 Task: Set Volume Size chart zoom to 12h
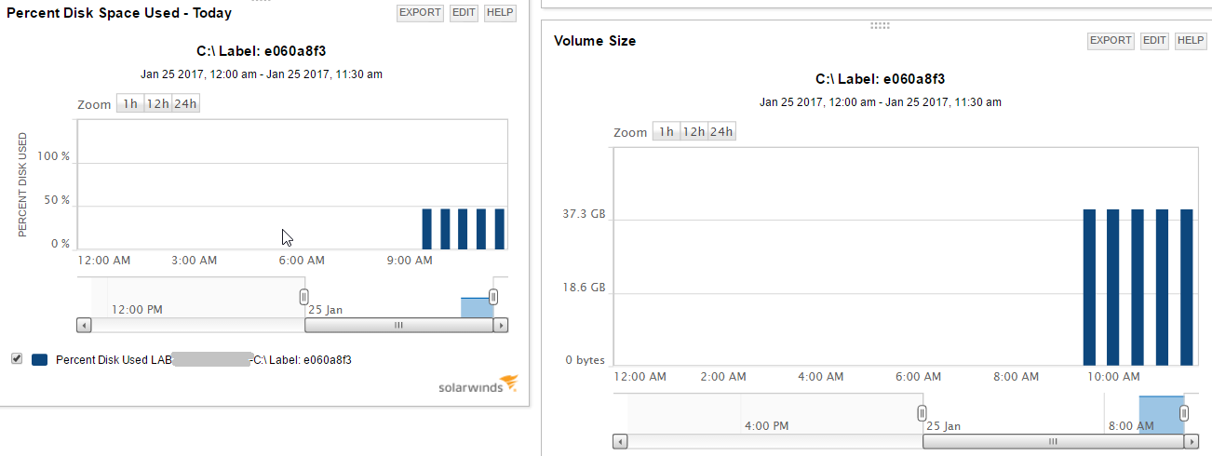[694, 132]
